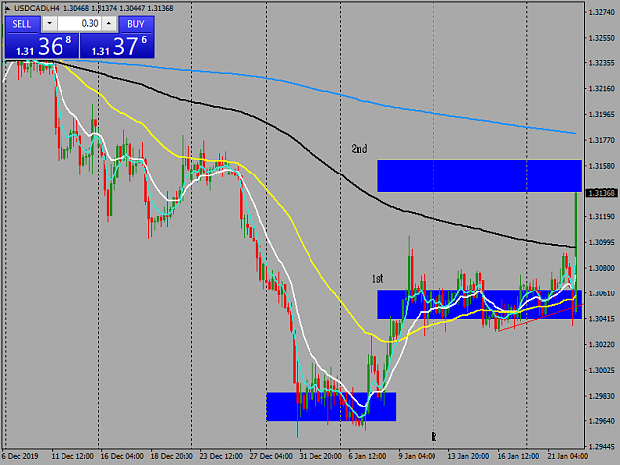
Task: Select the '2nd' text label on chart
Action: 359,149
